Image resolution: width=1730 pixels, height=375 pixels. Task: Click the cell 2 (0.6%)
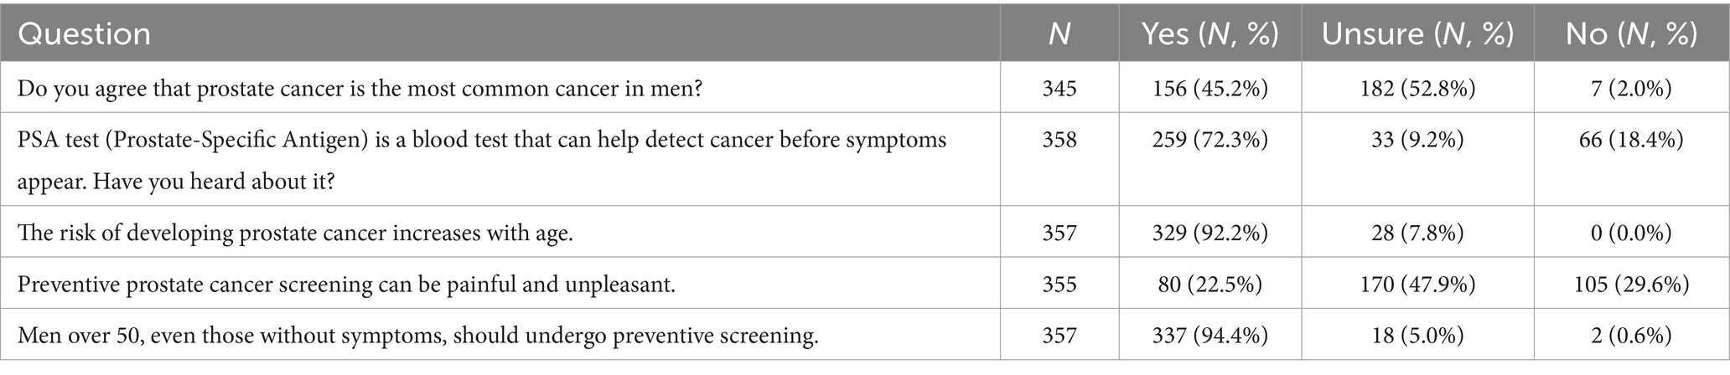(1631, 336)
